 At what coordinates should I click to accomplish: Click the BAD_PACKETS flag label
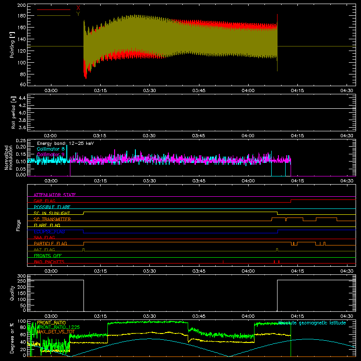[x=49, y=262]
